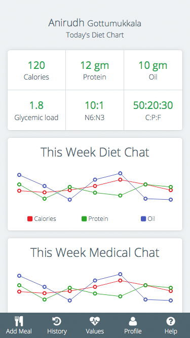Open the 10:1 N6:N3 ratio tile
The width and height of the screenshot is (190, 338).
coord(95,110)
